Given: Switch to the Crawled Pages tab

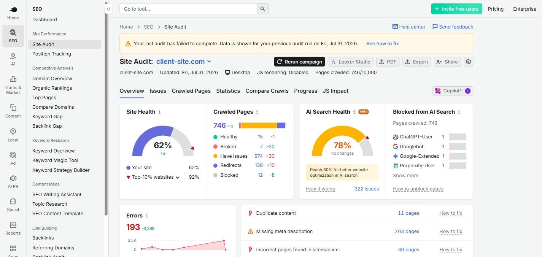Looking at the screenshot, I should pyautogui.click(x=191, y=91).
